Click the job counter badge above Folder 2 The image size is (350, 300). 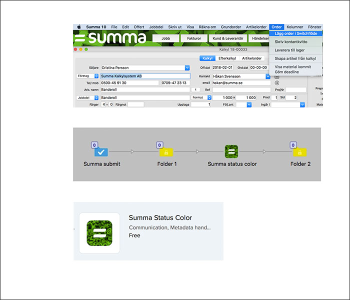pos(293,145)
